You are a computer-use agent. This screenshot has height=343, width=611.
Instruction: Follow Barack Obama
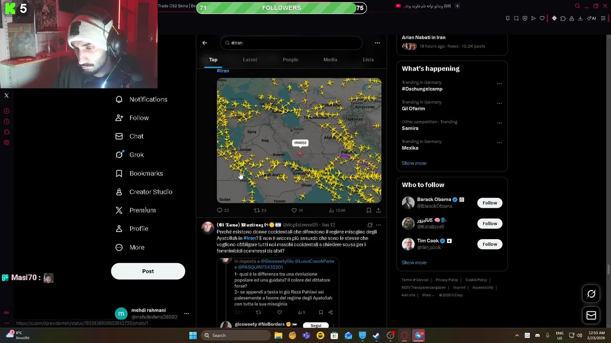tap(489, 203)
